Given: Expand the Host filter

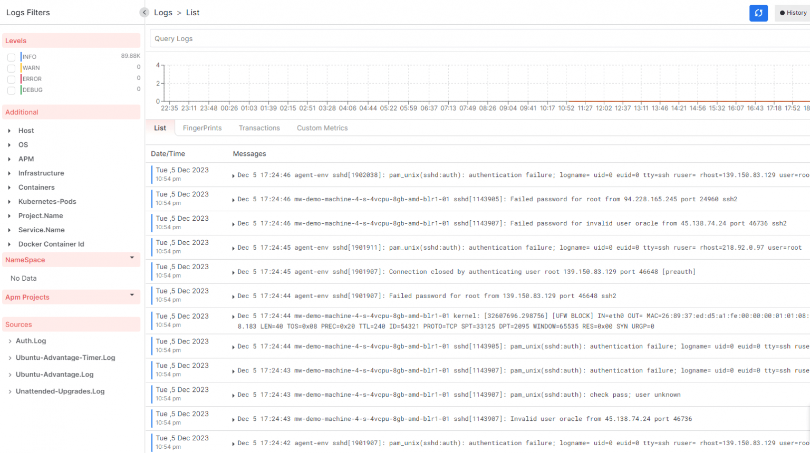Looking at the screenshot, I should tap(9, 131).
